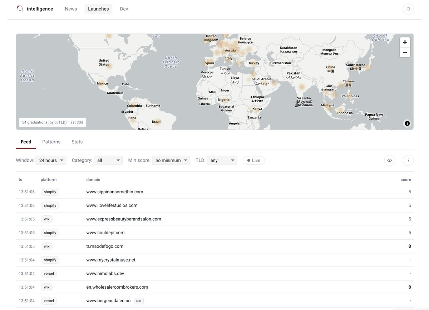The width and height of the screenshot is (429, 310).
Task: Click vercel tag in nimolabs row
Action: pyautogui.click(x=49, y=274)
